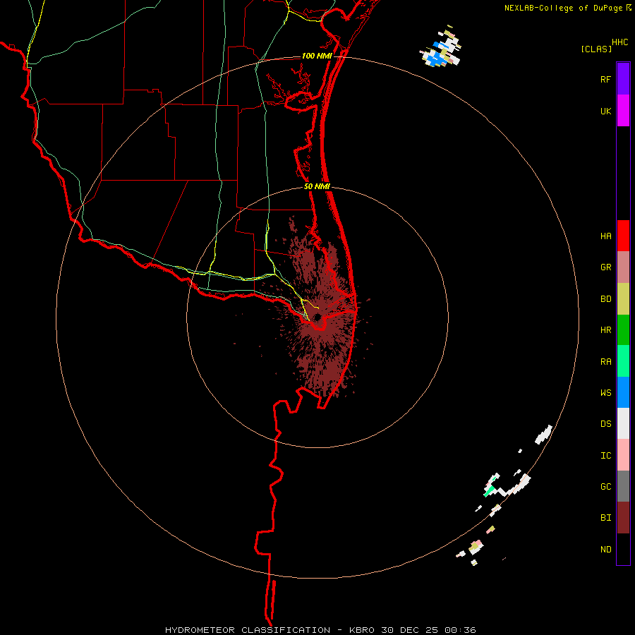Click the '00:36' timestamp
The image size is (635, 635).
[460, 630]
